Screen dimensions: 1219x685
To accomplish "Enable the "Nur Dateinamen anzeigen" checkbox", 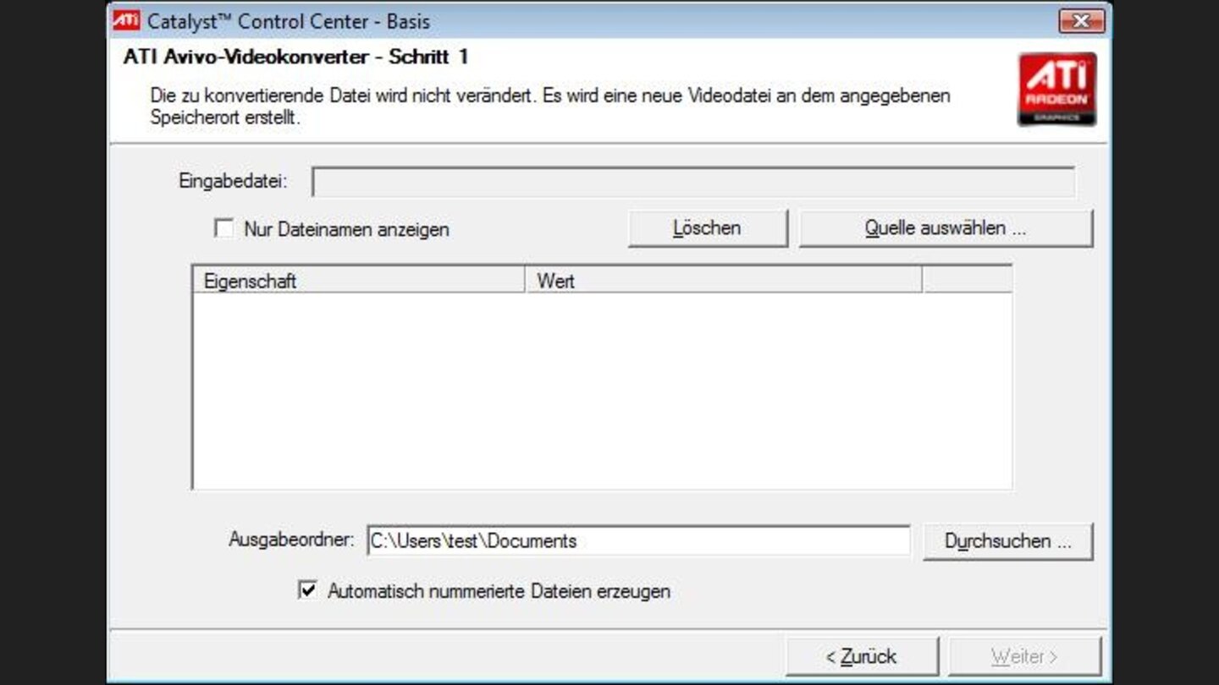I will pos(223,228).
